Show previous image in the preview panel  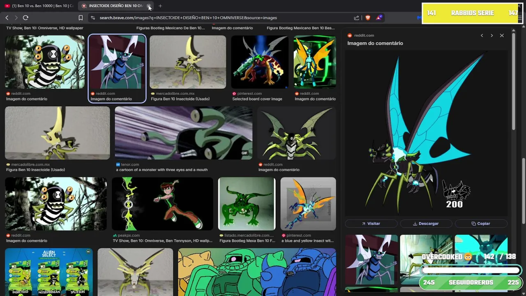482,35
